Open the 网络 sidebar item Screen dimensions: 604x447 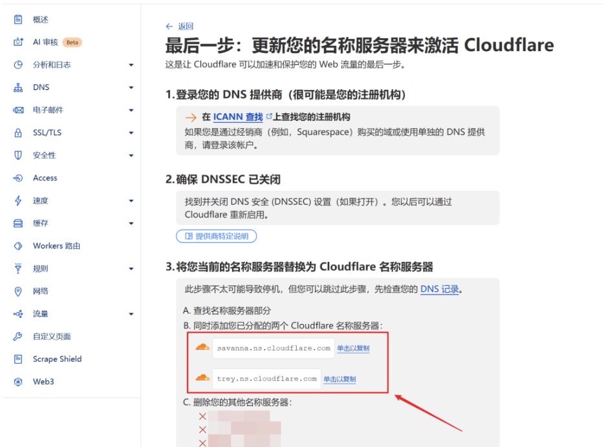click(41, 291)
